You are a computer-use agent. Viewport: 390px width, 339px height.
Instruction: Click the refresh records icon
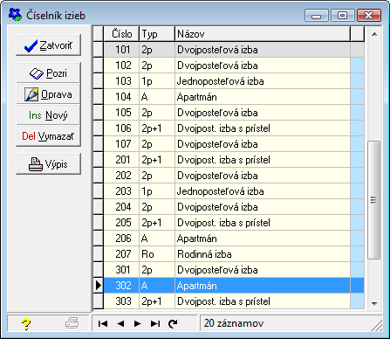click(x=173, y=323)
